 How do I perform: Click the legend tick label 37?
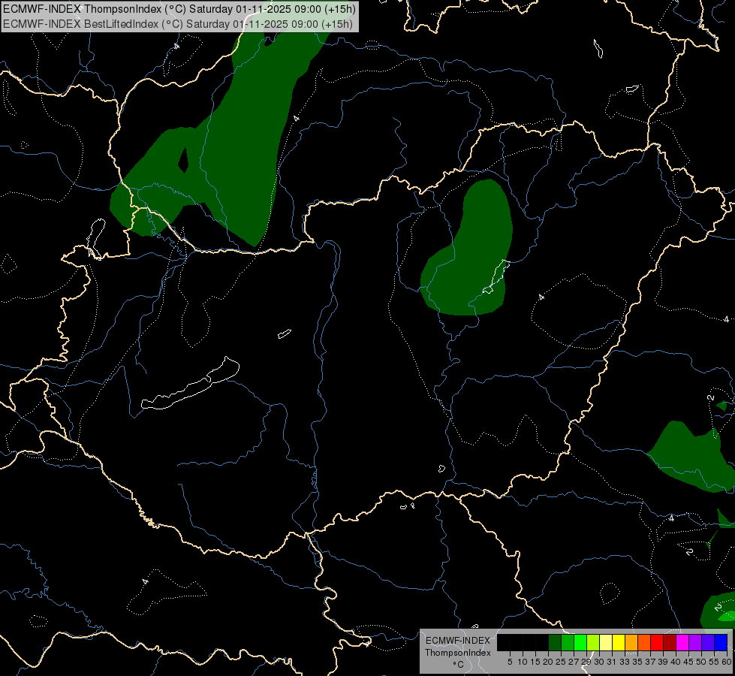click(x=650, y=662)
